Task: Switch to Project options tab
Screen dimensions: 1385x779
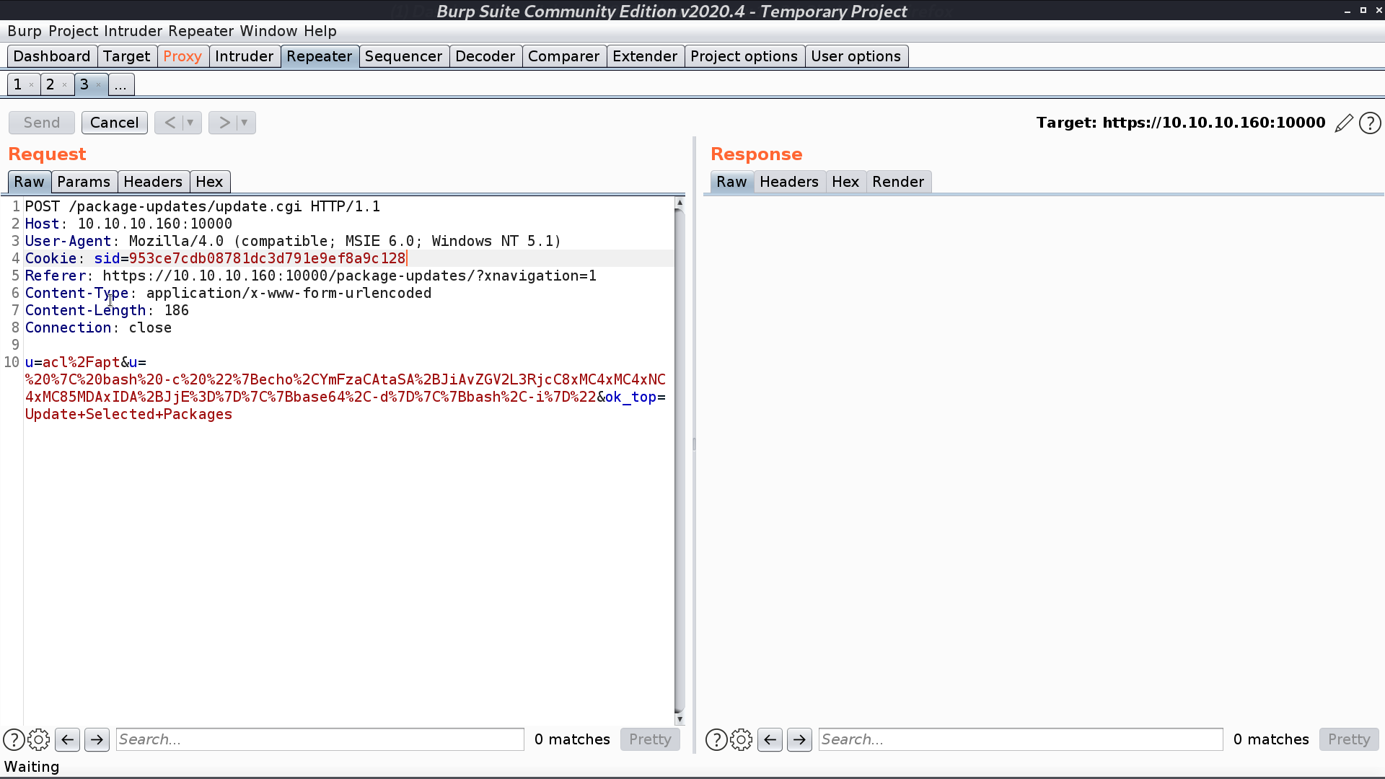Action: [x=744, y=56]
